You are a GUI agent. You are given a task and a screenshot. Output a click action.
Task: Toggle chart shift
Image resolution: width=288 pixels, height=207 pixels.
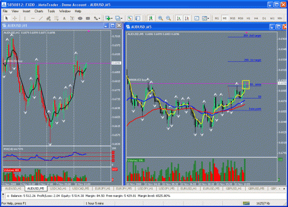[187, 18]
